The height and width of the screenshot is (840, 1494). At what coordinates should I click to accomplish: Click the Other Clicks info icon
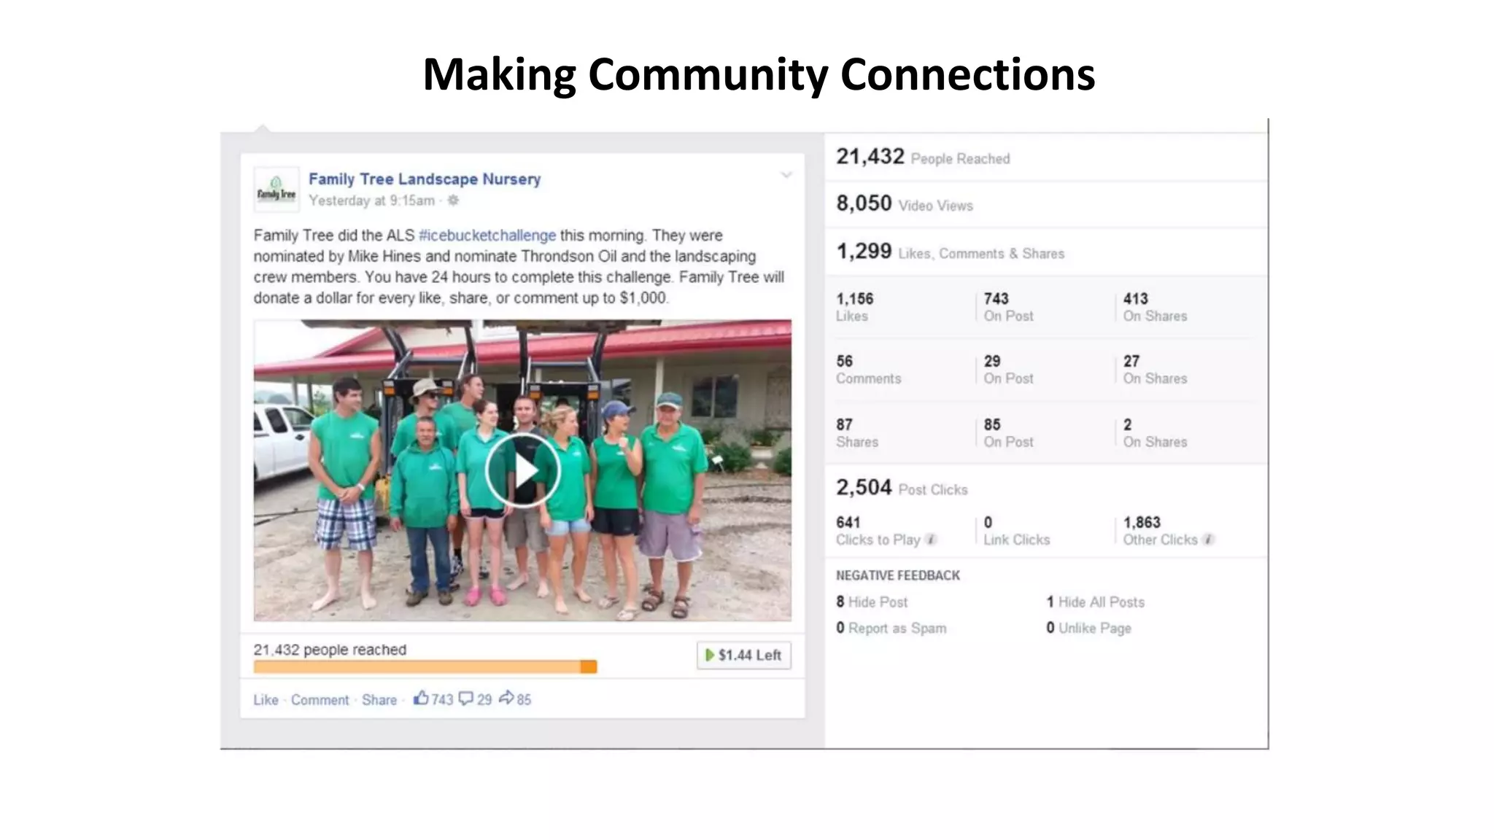pos(1208,540)
